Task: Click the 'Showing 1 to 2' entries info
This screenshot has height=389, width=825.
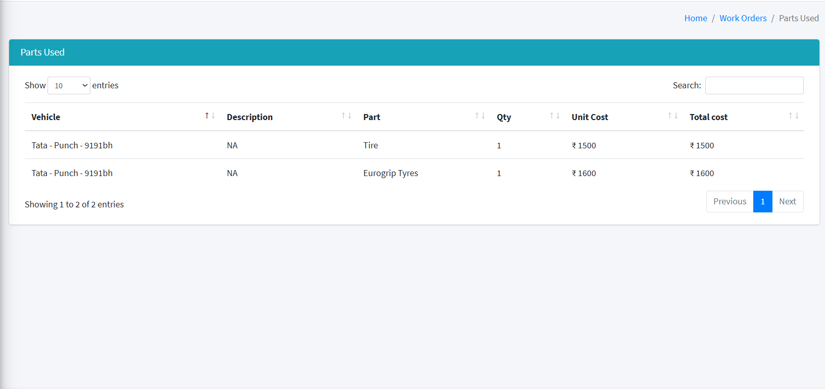Action: [x=74, y=204]
